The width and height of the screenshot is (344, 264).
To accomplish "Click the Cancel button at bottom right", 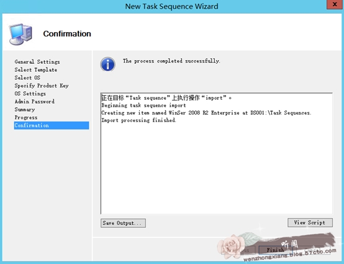I will coord(313,250).
